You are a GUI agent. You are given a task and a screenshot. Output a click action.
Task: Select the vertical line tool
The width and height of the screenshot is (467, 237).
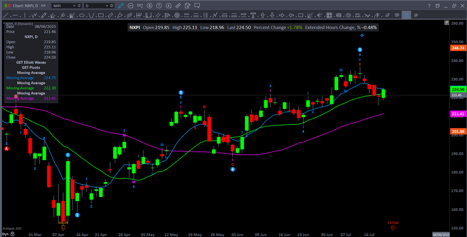pyautogui.click(x=25, y=15)
